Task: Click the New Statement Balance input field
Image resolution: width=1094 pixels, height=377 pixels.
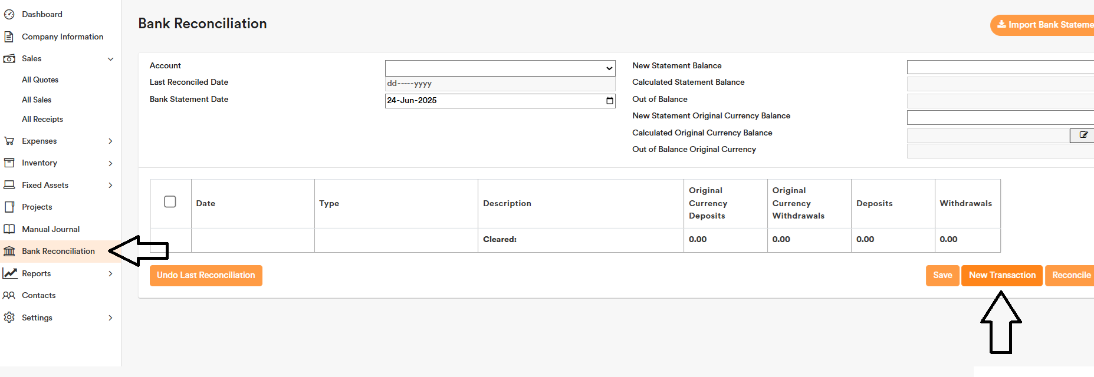Action: (x=1000, y=67)
